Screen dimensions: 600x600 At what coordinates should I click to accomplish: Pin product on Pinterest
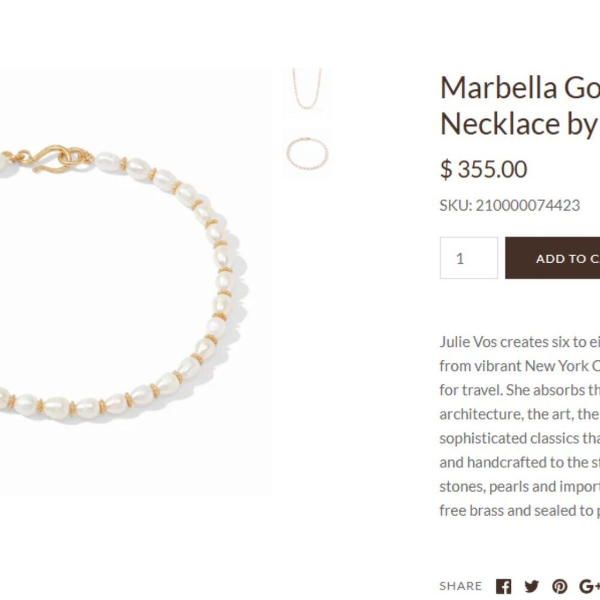559,586
